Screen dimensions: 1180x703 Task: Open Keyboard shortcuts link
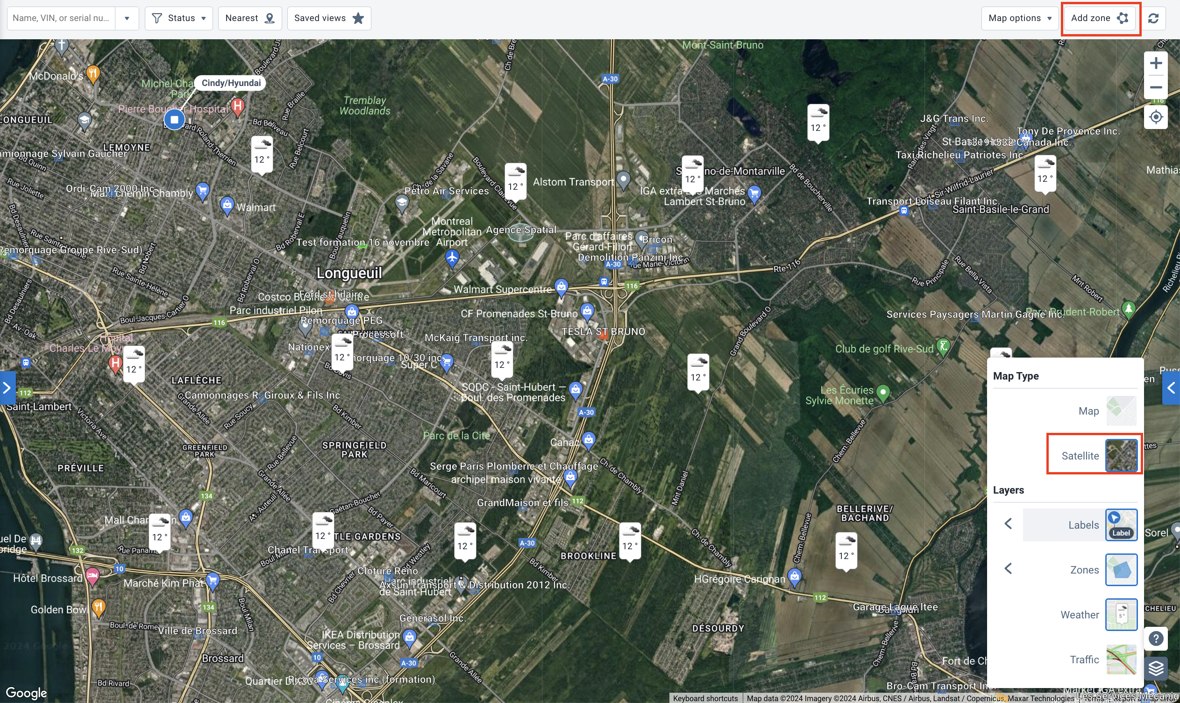point(705,698)
